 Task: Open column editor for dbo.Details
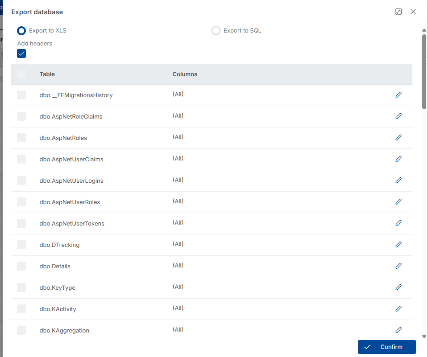(398, 266)
